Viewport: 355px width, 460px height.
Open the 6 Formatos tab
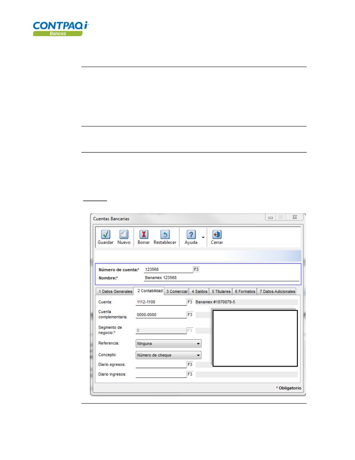coord(245,292)
